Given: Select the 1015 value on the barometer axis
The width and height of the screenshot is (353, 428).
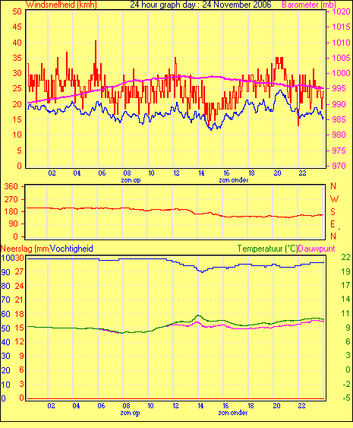Looking at the screenshot, I should point(342,27).
